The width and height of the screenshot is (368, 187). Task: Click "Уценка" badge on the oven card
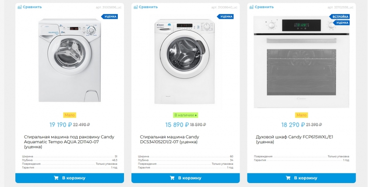point(342,22)
